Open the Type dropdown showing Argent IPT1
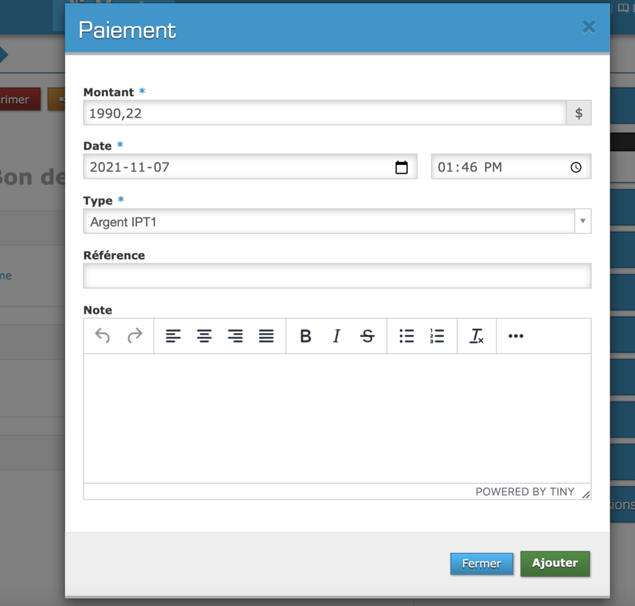The image size is (635, 606). coord(337,221)
